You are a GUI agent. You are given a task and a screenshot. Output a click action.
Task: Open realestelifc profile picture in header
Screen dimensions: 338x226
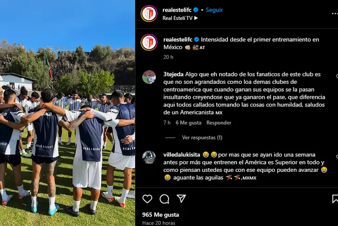click(149, 13)
